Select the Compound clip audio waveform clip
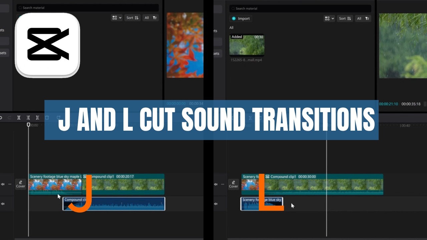Viewport: 427px width, 240px height. pyautogui.click(x=114, y=204)
